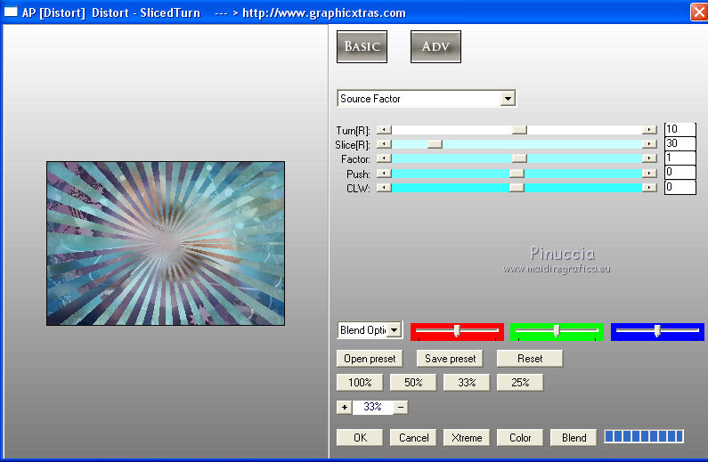This screenshot has width=708, height=462.
Task: Click the Turn[R] slider thumb
Action: 519,130
